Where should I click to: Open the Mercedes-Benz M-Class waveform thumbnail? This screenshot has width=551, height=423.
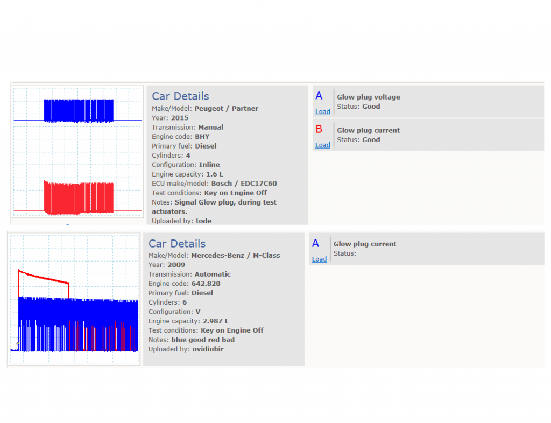click(x=74, y=299)
